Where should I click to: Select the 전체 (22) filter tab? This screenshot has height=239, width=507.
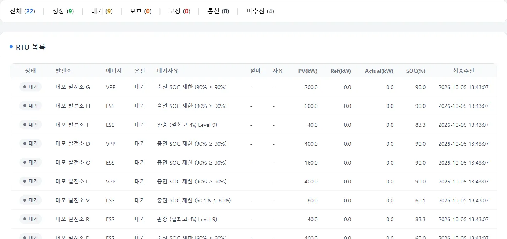tap(22, 11)
